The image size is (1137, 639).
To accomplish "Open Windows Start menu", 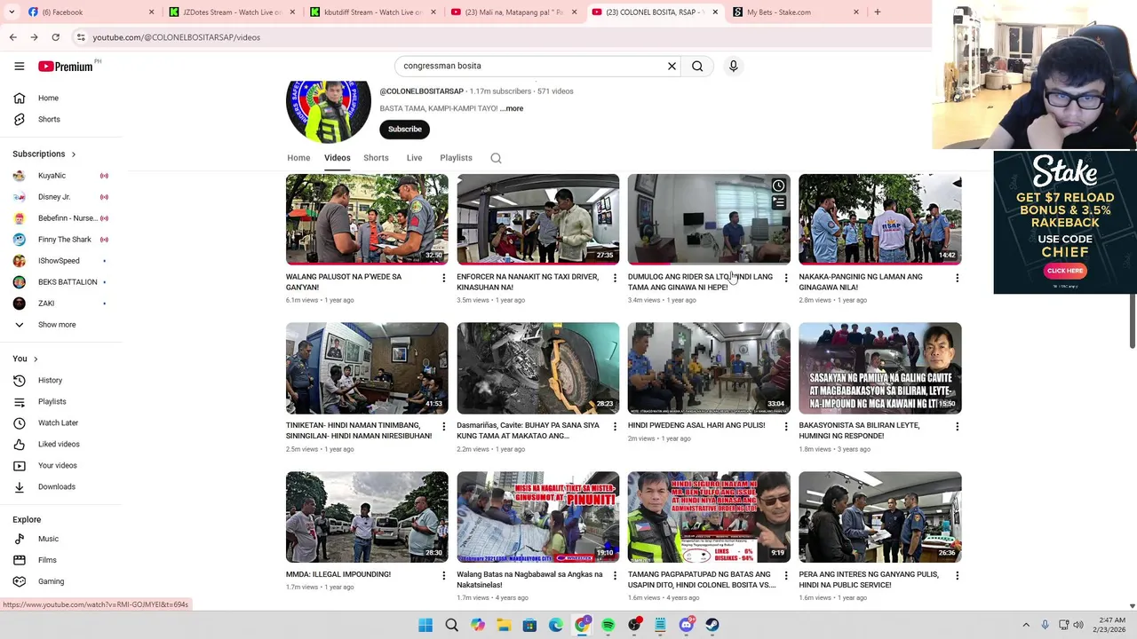I will pyautogui.click(x=425, y=625).
